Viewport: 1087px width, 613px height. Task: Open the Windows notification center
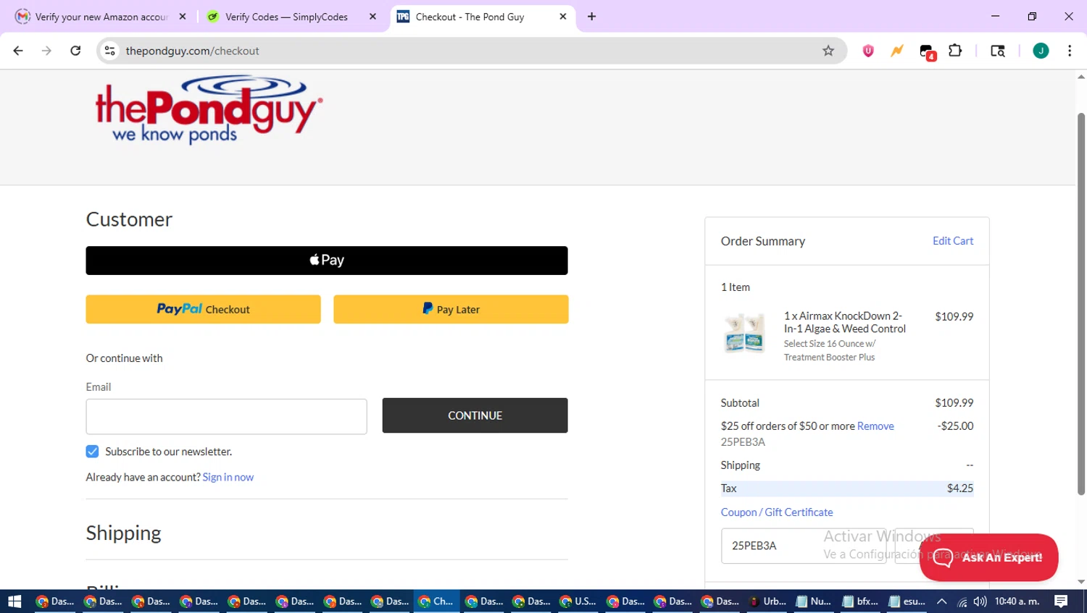(1061, 601)
